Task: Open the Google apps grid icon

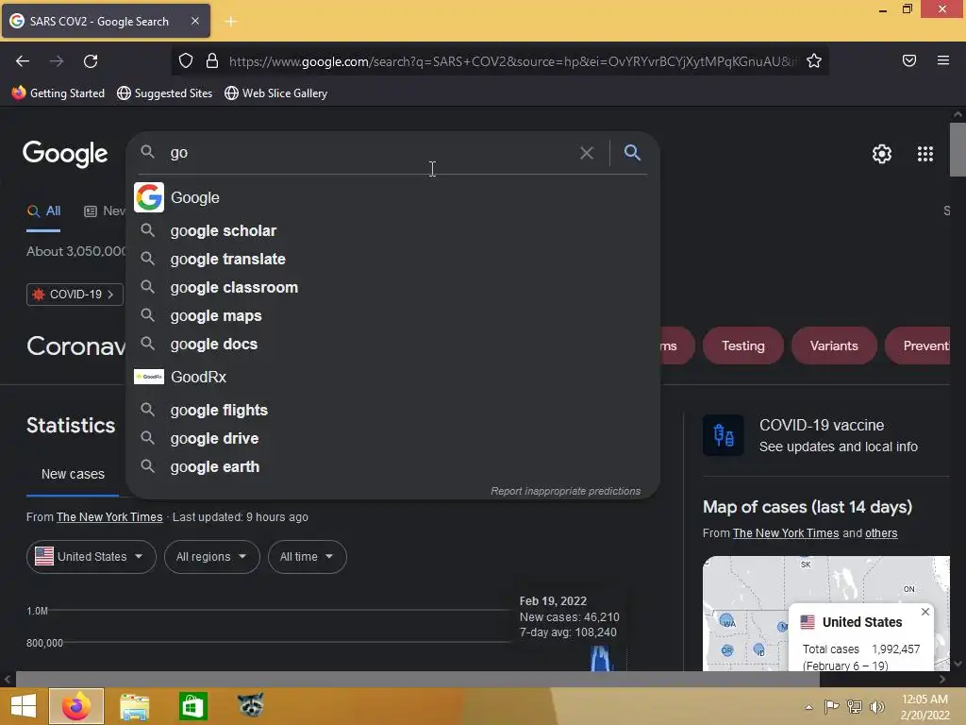Action: pyautogui.click(x=925, y=154)
